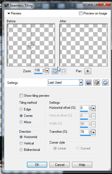The height and width of the screenshot is (174, 112).
Task: Reset to default with blue arrow icon
Action: (x=105, y=83)
